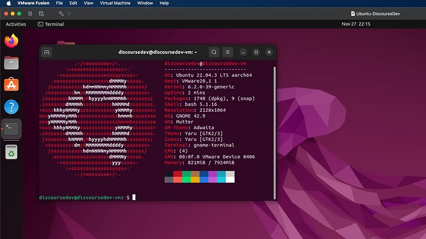Pause the virtual machine with suspend icon
Image resolution: width=426 pixels, height=239 pixels.
30,14
